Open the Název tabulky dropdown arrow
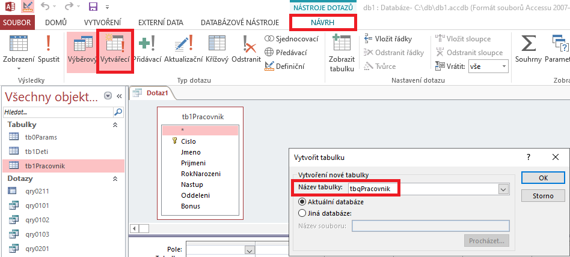This screenshot has height=257, width=570. [503, 189]
